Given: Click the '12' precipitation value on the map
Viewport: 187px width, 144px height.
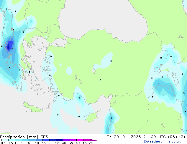Looking at the screenshot, I should [12, 49].
